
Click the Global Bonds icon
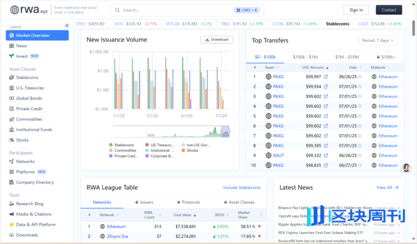[11, 98]
